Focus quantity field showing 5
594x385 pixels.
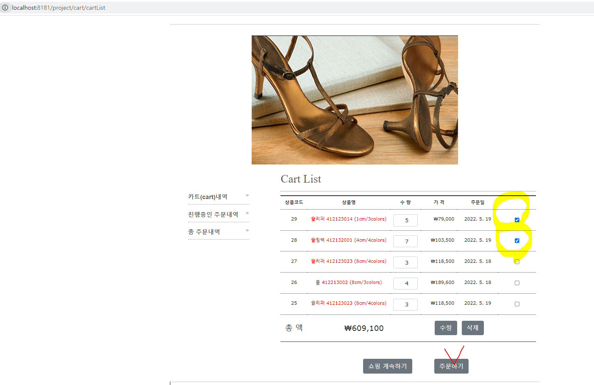(405, 220)
